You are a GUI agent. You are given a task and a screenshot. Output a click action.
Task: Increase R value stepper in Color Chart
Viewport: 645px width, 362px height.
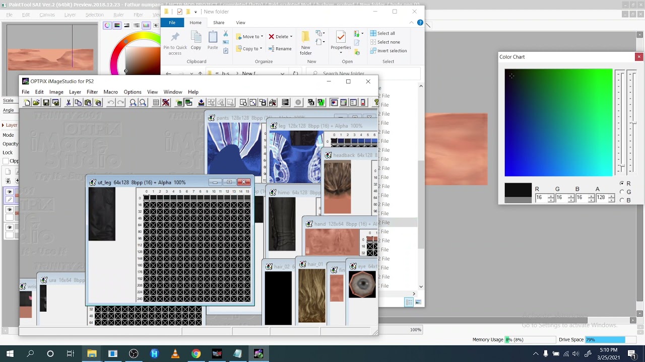click(x=551, y=196)
